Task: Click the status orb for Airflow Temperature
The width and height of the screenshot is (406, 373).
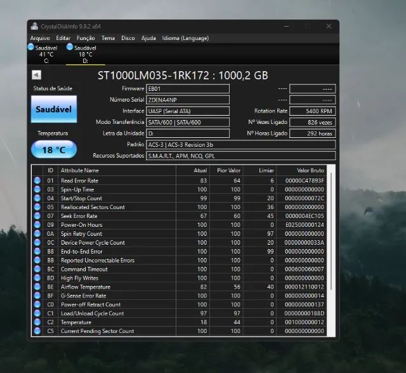Action: [37, 287]
